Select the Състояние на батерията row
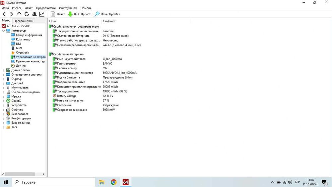 91,36
